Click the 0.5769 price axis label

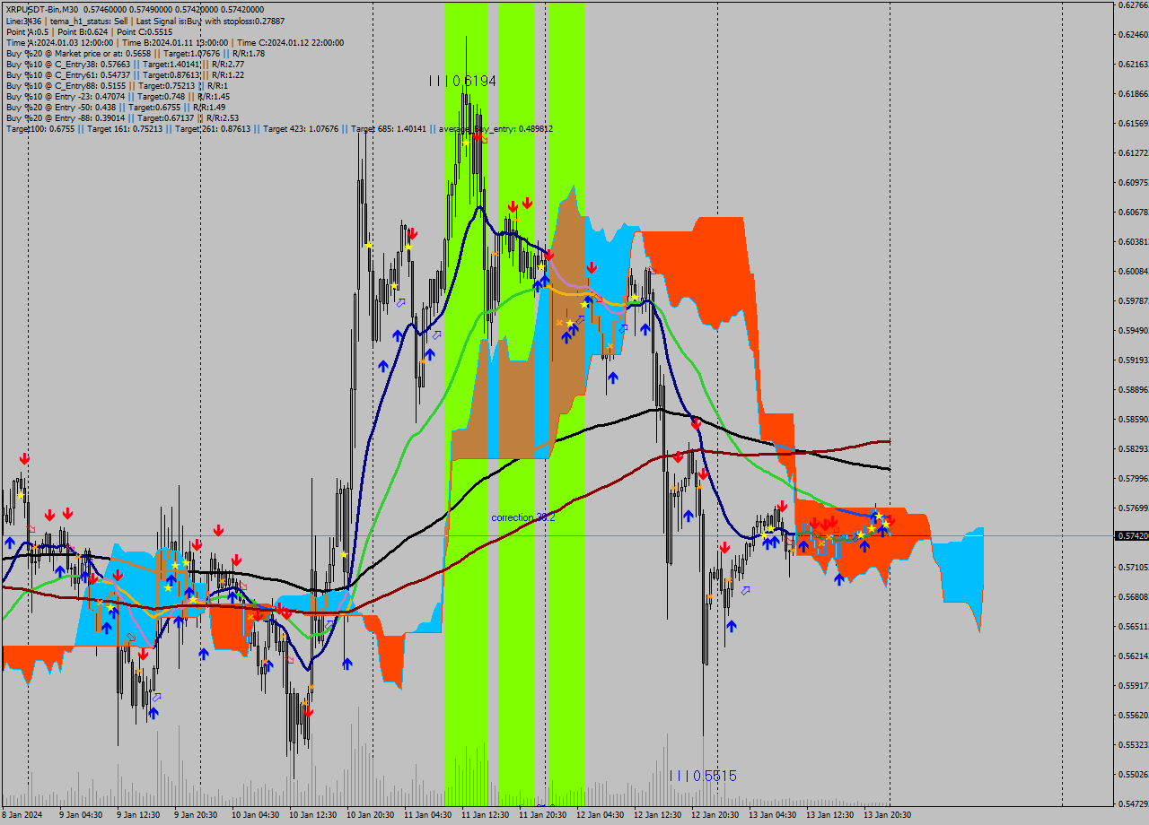coord(1133,508)
